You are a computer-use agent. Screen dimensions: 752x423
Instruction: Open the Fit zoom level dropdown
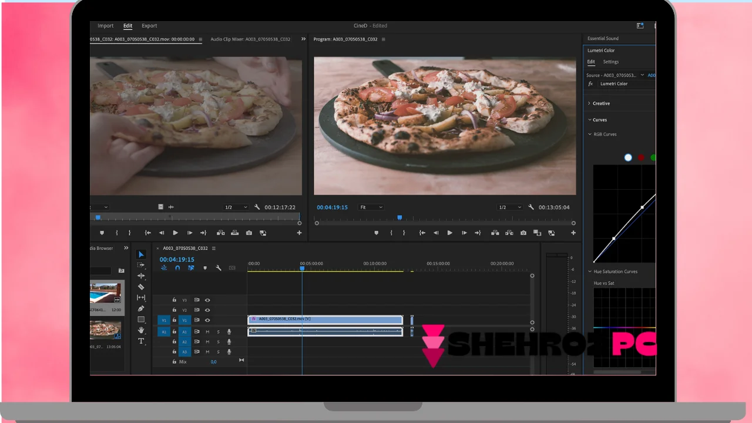pos(371,207)
